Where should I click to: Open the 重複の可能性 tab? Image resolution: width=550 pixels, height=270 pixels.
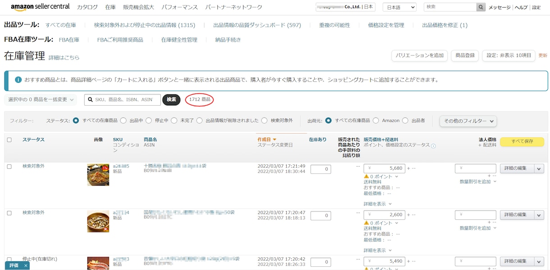point(335,25)
